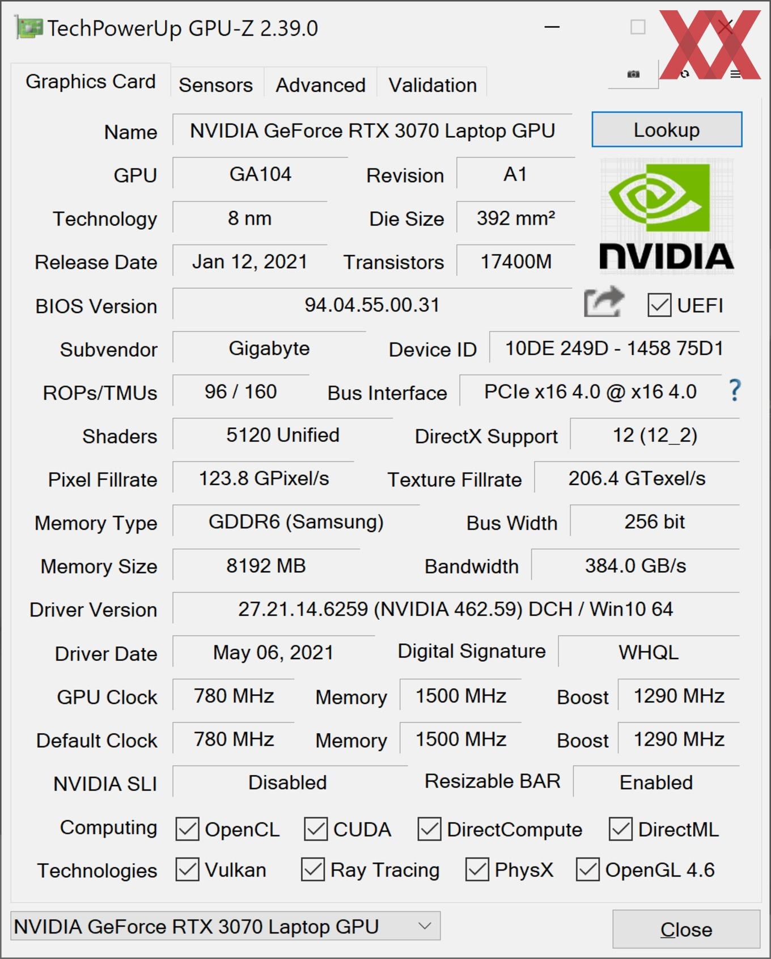The image size is (771, 959).
Task: Click the BIOS share/export arrow icon
Action: pos(604,302)
